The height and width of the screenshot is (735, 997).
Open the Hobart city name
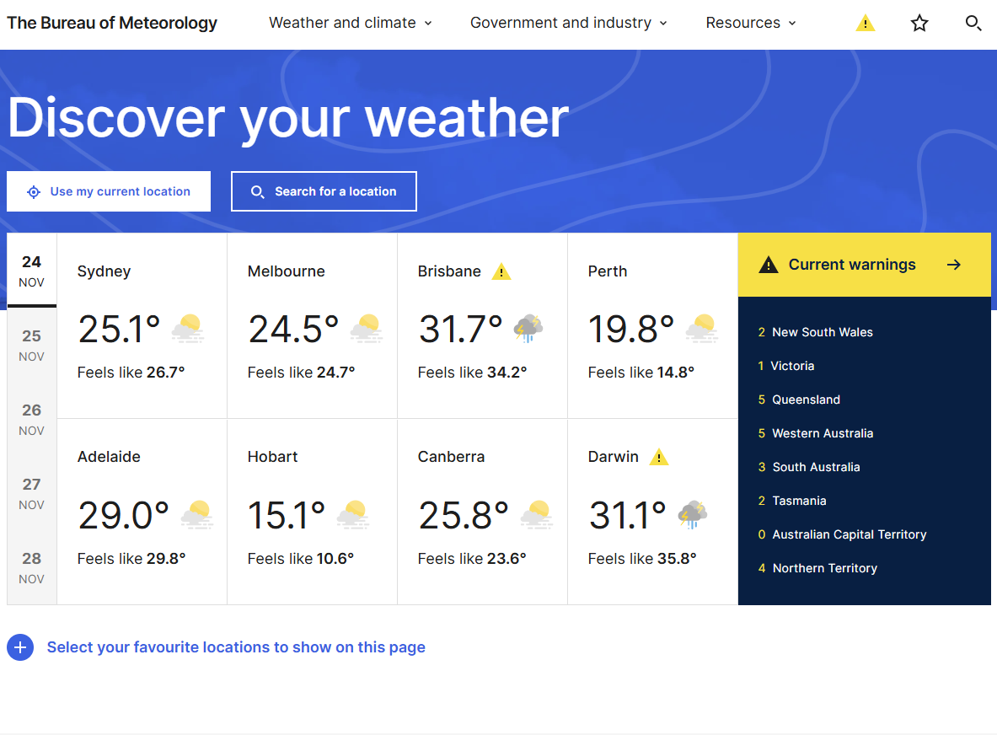point(272,457)
